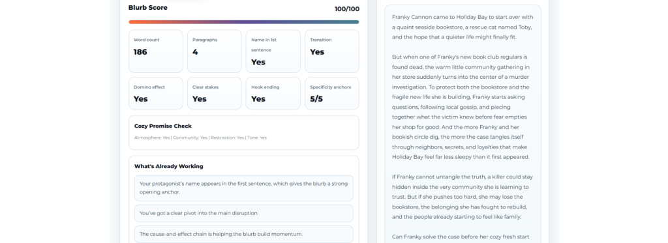Select the Word count 186 card
Viewport: 668px width, 243px height.
(155, 51)
